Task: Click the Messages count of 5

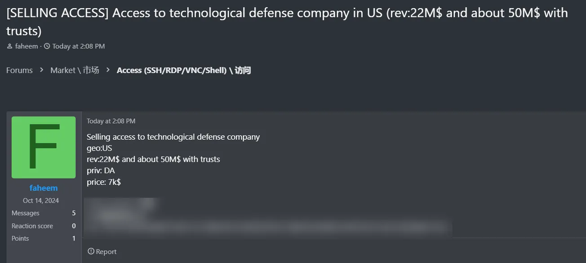Action: 73,213
